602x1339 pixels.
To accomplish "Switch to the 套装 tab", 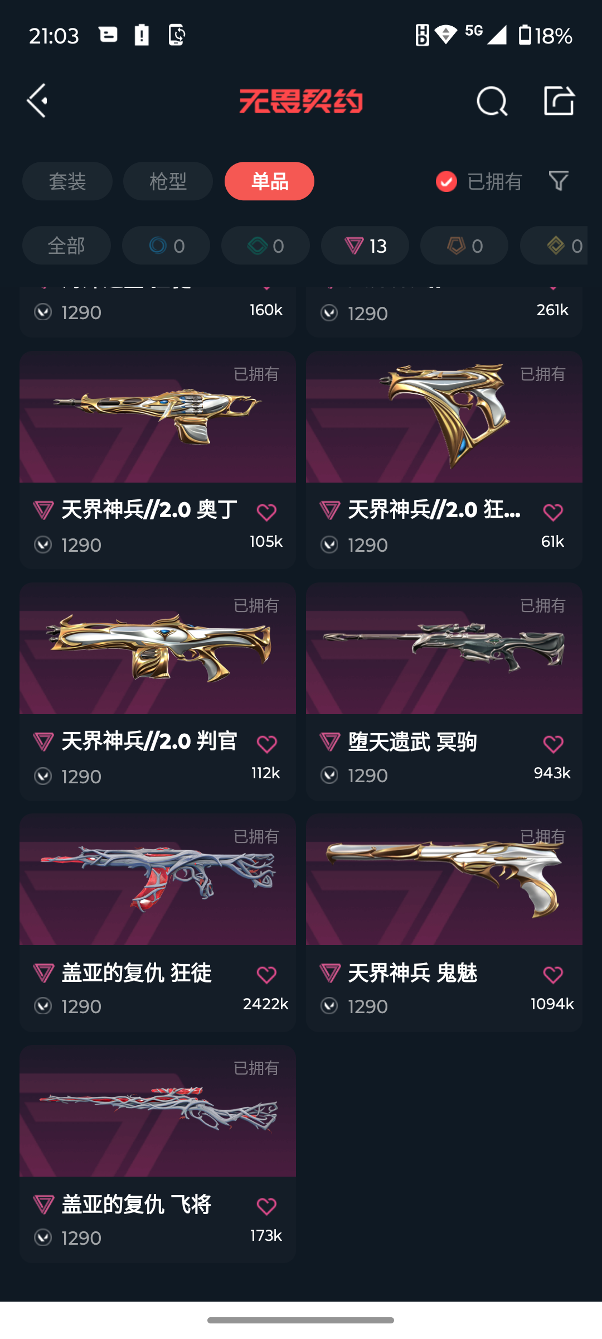I will (x=67, y=181).
